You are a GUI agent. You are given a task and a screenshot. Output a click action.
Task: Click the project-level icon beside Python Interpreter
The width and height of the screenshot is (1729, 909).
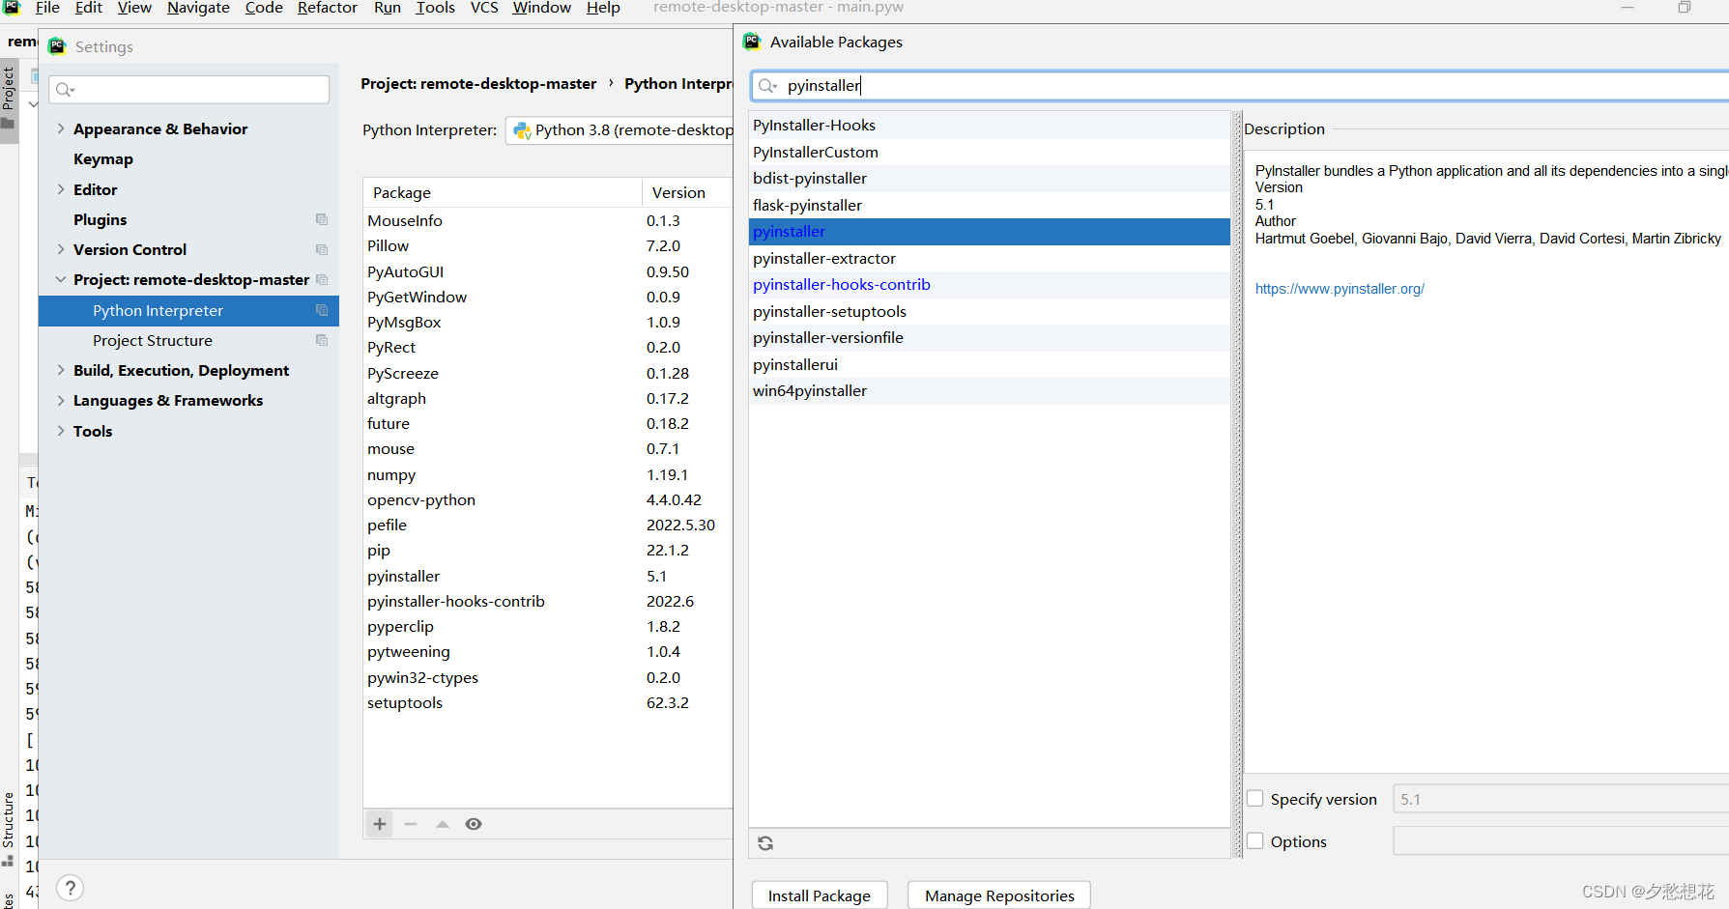coord(322,310)
